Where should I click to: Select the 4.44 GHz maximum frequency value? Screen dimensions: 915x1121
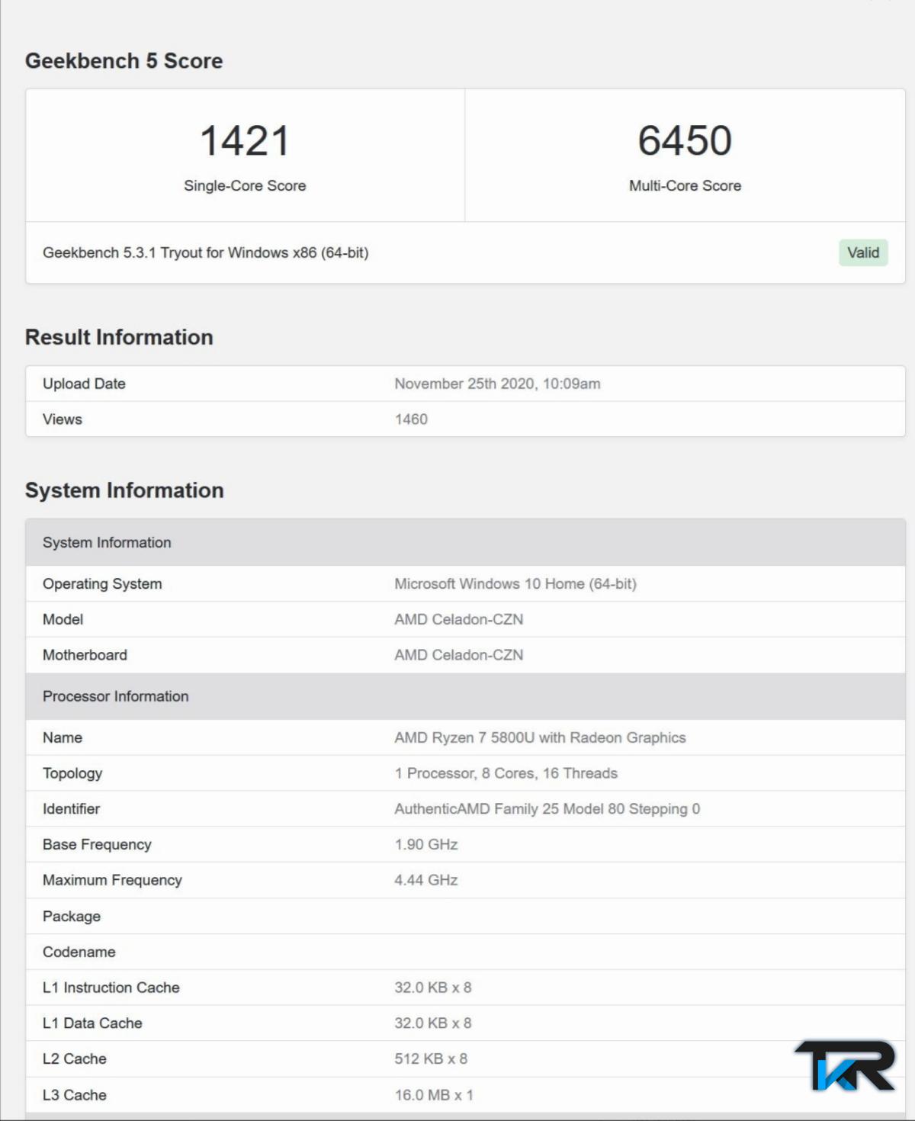click(426, 880)
